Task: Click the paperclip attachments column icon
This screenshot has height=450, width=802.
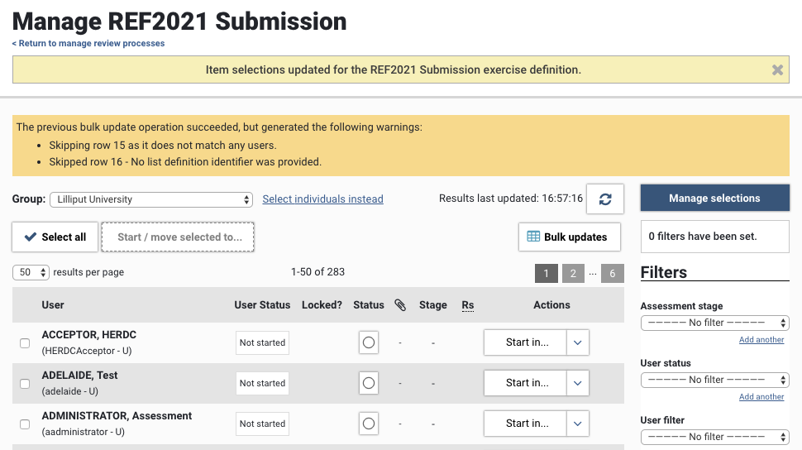Action: [x=400, y=305]
